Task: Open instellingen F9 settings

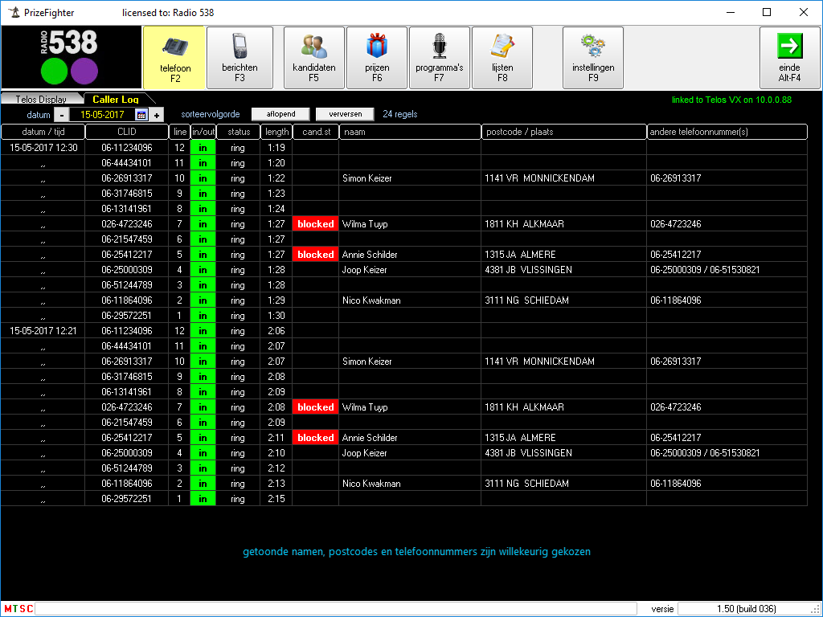Action: pyautogui.click(x=593, y=57)
